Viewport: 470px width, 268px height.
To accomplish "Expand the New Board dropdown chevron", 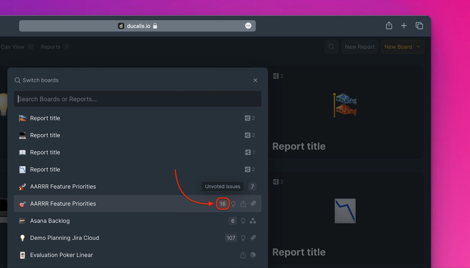I will (x=418, y=47).
